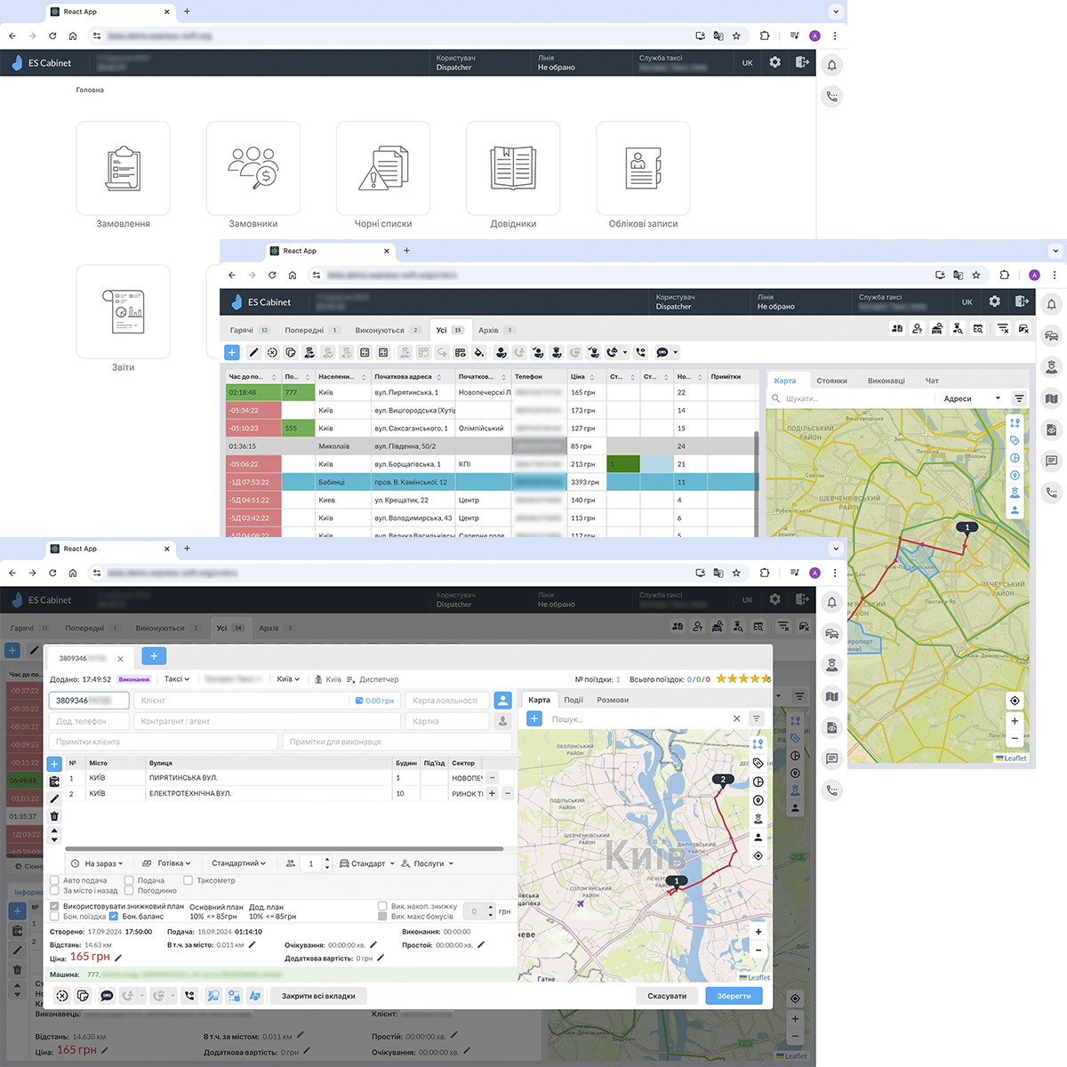Toggle the Бон. поїздка checkbox
The image size is (1067, 1067).
click(55, 916)
